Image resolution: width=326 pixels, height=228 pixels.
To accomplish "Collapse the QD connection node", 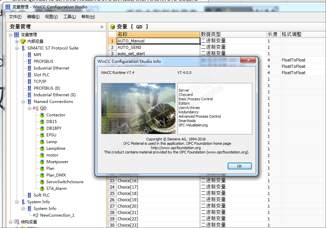I will point(29,108).
